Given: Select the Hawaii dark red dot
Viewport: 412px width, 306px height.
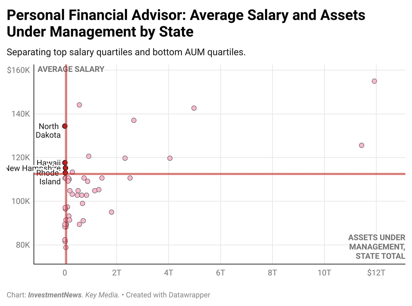Looking at the screenshot, I should [65, 163].
